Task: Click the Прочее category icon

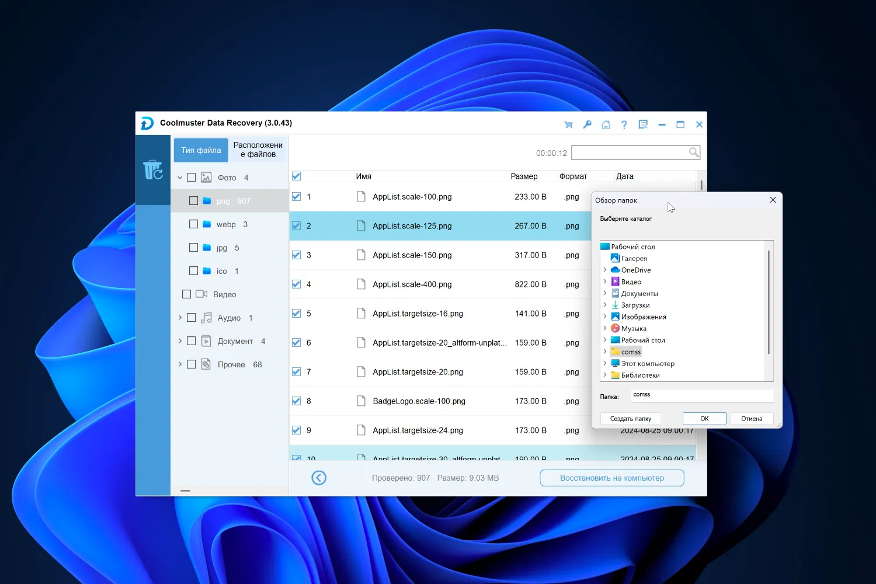Action: pyautogui.click(x=206, y=364)
